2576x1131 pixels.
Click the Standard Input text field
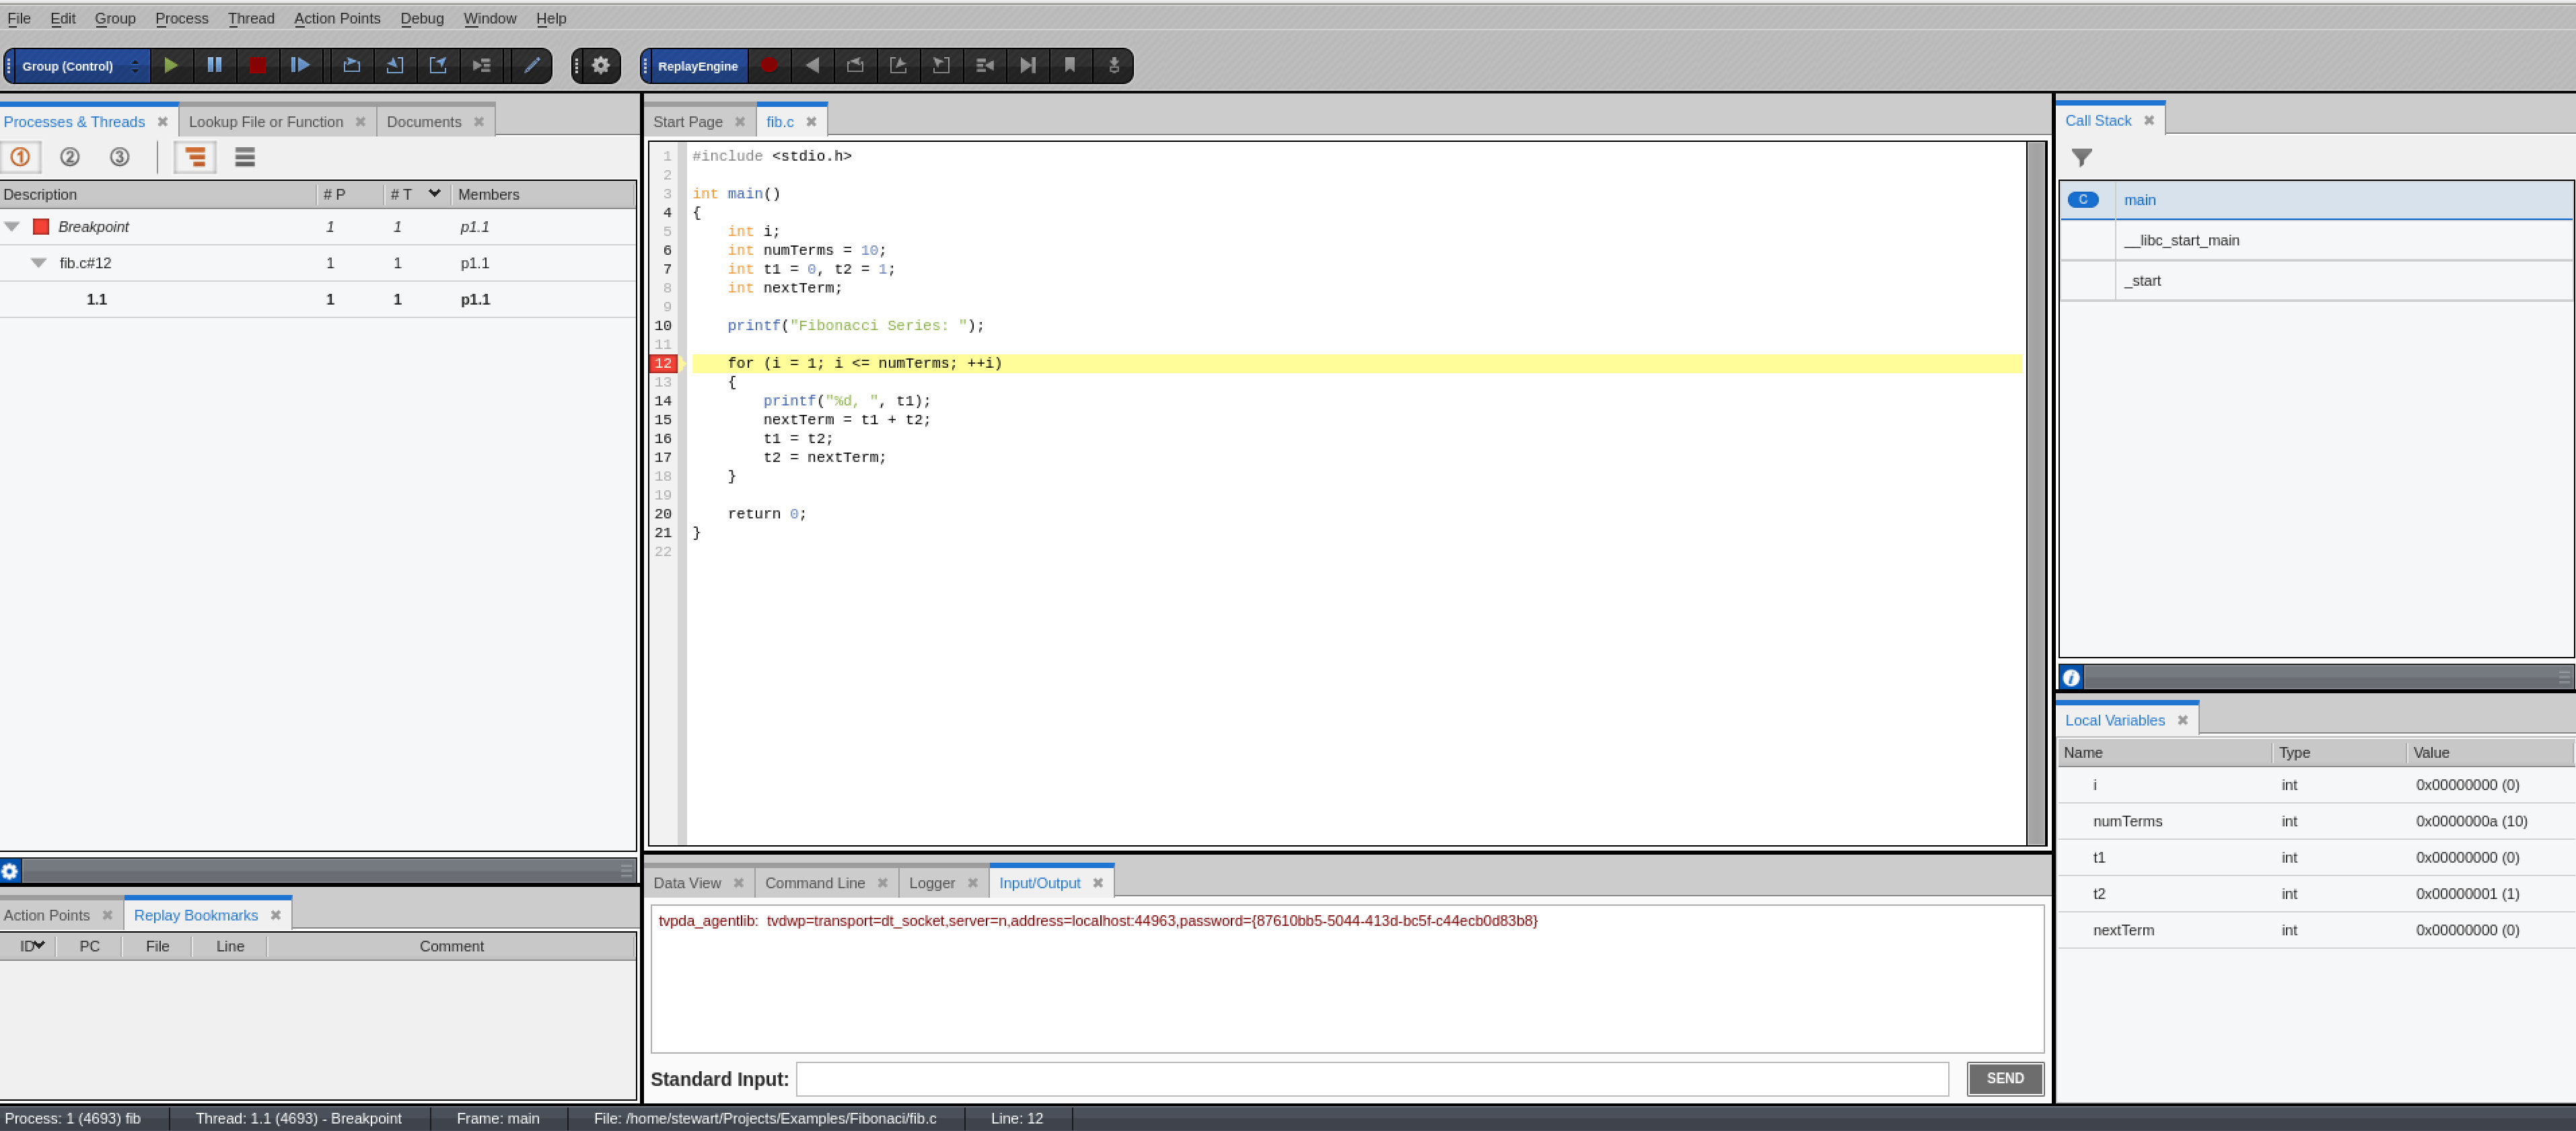(x=1371, y=1079)
